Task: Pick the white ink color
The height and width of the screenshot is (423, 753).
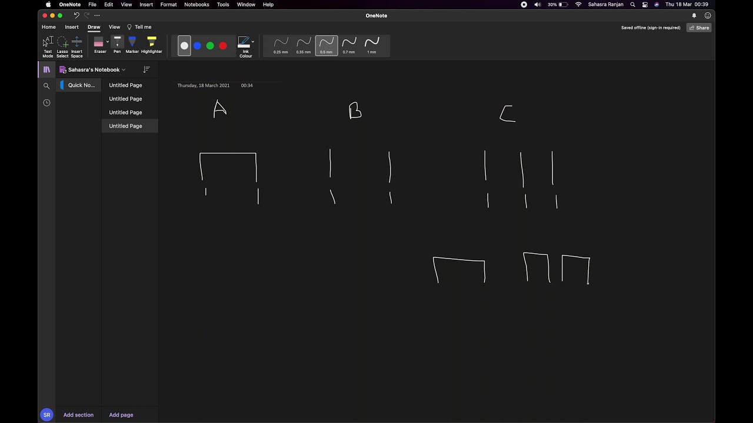Action: (185, 46)
